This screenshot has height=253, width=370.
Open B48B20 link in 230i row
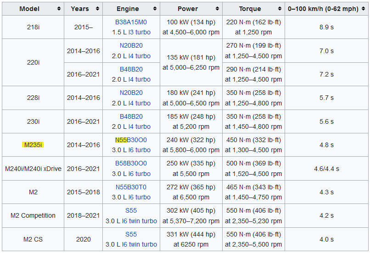[131, 116]
